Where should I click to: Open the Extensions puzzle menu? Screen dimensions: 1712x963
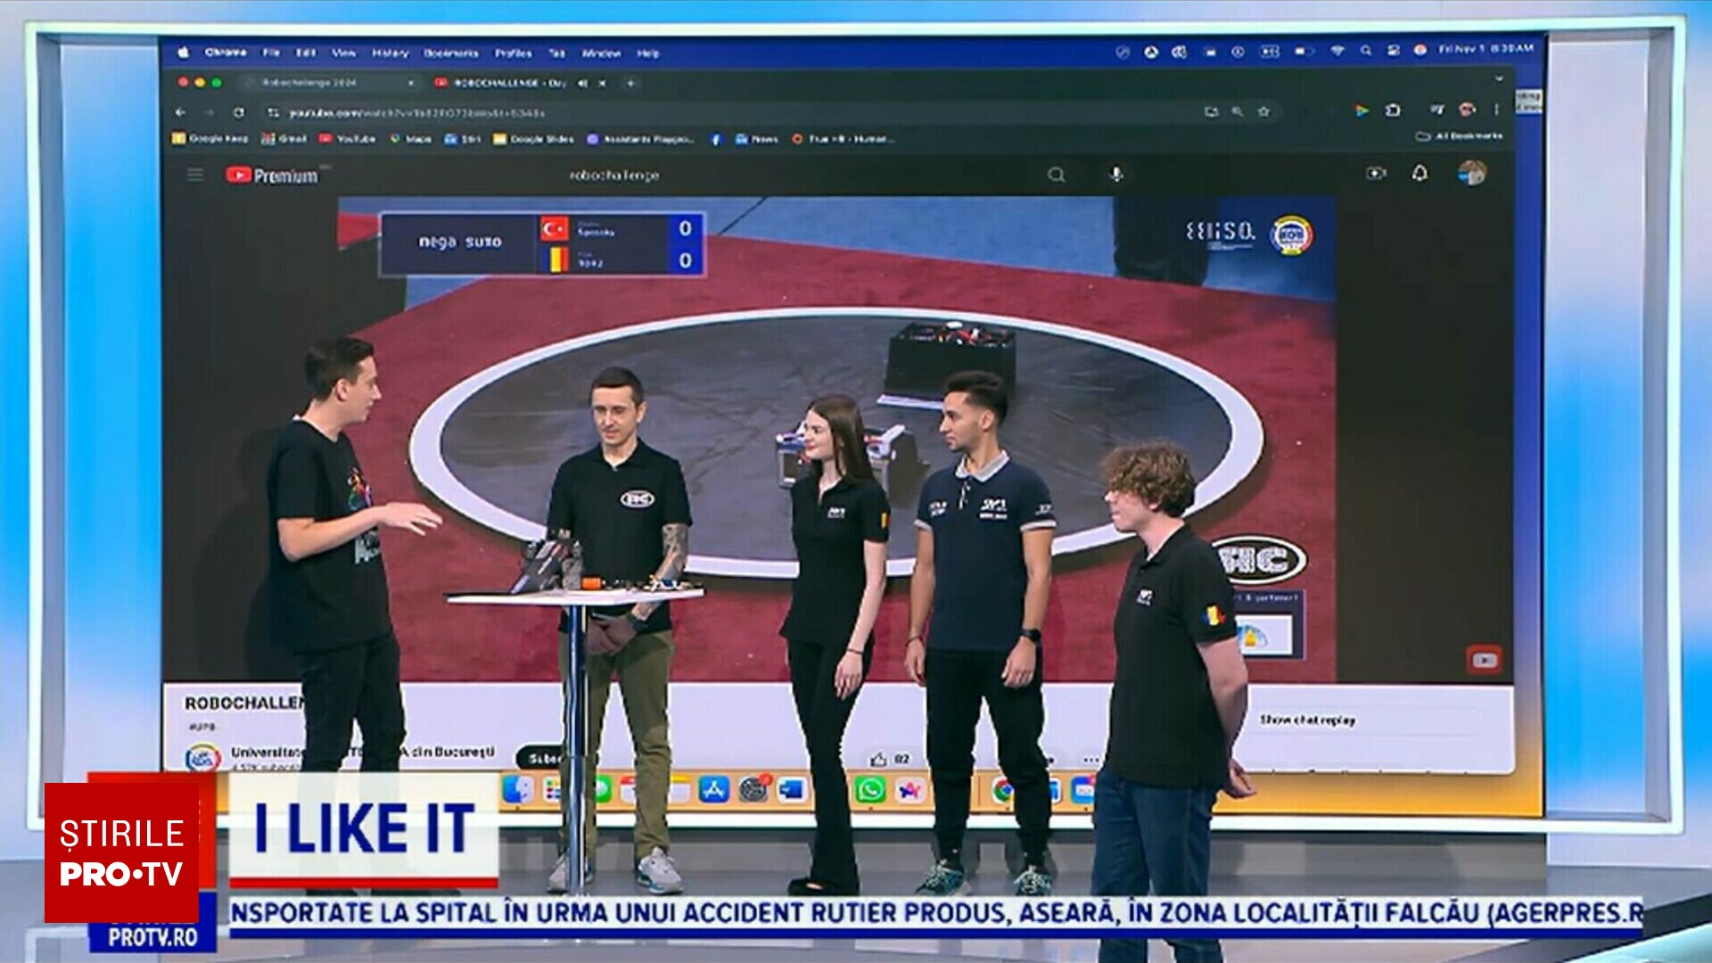tap(1393, 111)
